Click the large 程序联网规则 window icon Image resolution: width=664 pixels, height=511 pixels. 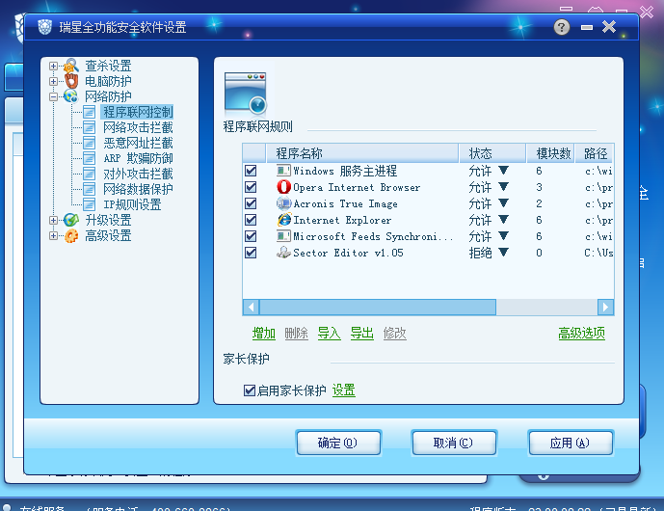[245, 94]
